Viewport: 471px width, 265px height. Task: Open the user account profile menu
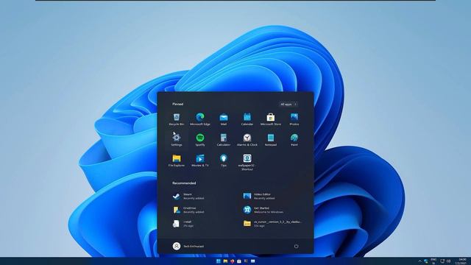[x=188, y=246]
